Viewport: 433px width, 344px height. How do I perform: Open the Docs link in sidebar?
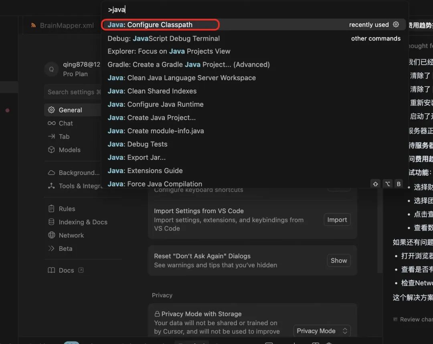(x=66, y=270)
